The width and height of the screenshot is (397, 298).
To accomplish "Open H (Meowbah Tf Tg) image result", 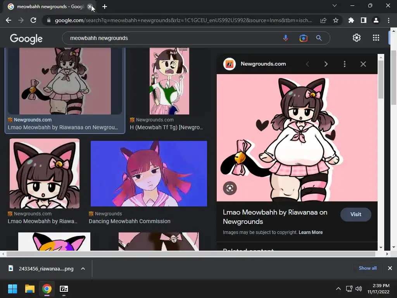I will coord(169,81).
